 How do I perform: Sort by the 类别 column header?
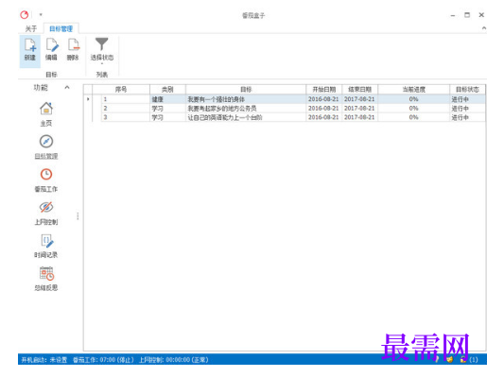[167, 89]
